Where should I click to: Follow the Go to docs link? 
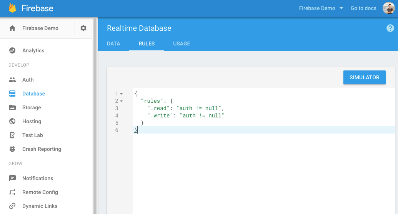tap(363, 8)
